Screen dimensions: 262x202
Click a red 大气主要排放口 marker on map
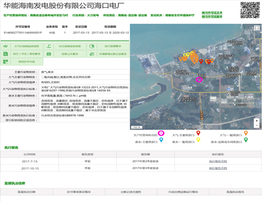tap(201, 61)
